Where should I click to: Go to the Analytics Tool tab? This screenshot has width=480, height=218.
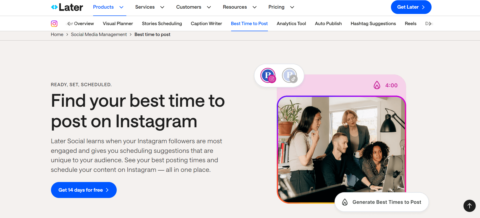tap(291, 24)
